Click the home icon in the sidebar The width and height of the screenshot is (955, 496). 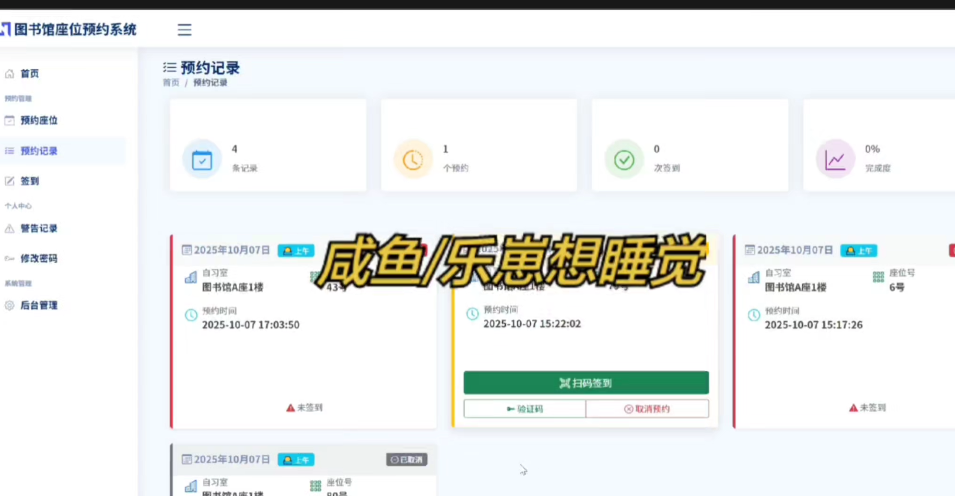point(9,74)
